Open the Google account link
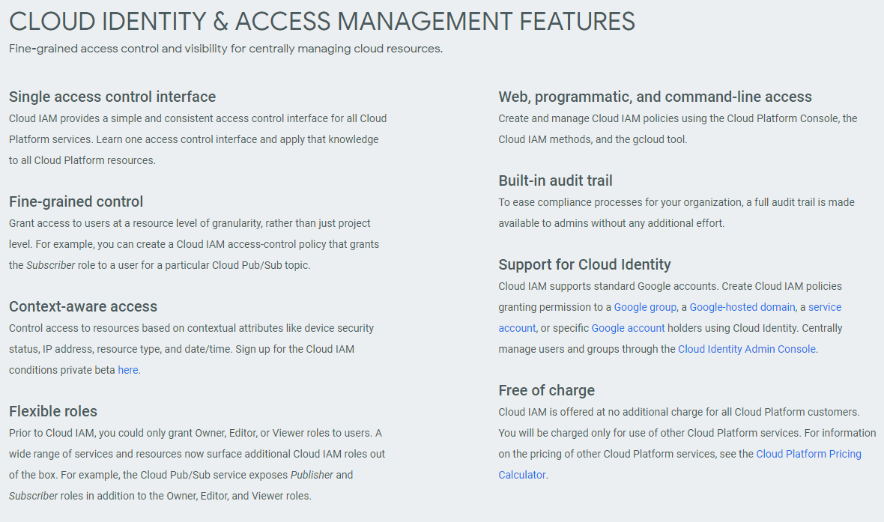 [x=628, y=328]
